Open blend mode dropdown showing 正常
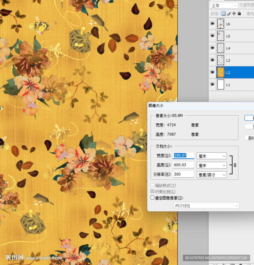The image size is (254, 265). [x=224, y=5]
